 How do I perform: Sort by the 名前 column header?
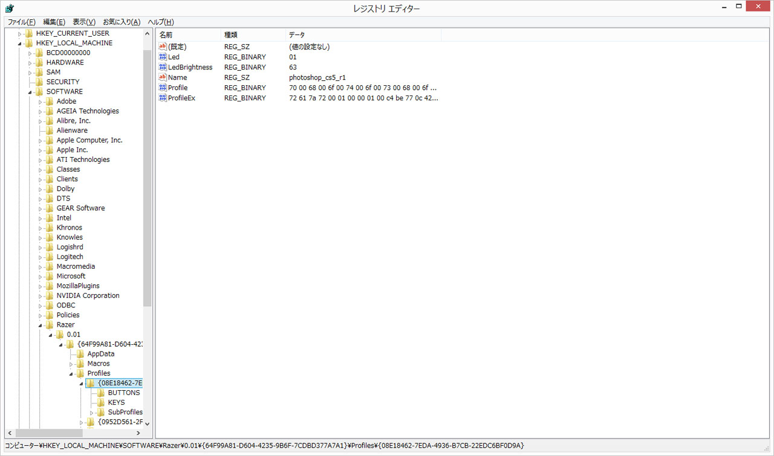188,35
